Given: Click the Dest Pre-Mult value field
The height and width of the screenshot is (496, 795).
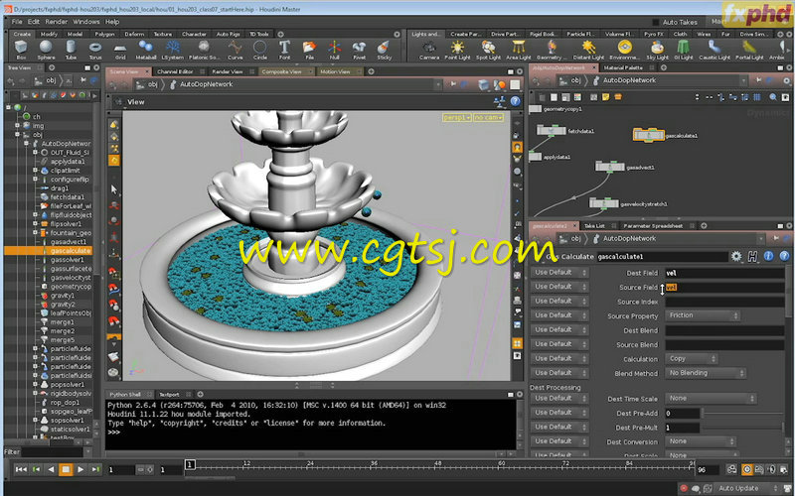Looking at the screenshot, I should point(683,428).
